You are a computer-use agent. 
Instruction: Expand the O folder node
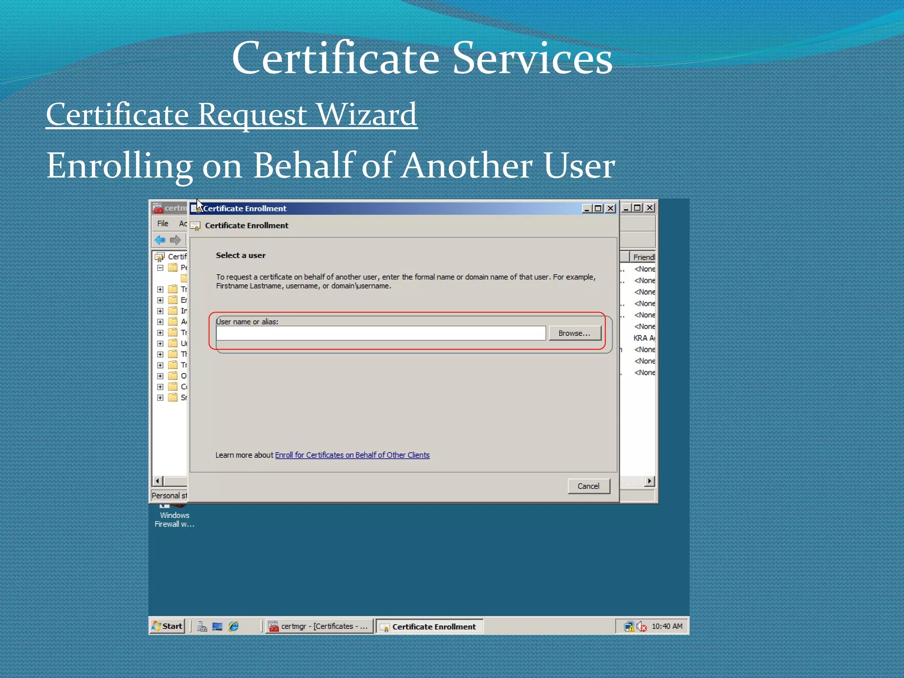coord(160,376)
